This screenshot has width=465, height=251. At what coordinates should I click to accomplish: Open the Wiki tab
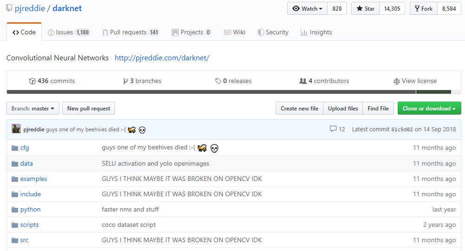click(234, 32)
